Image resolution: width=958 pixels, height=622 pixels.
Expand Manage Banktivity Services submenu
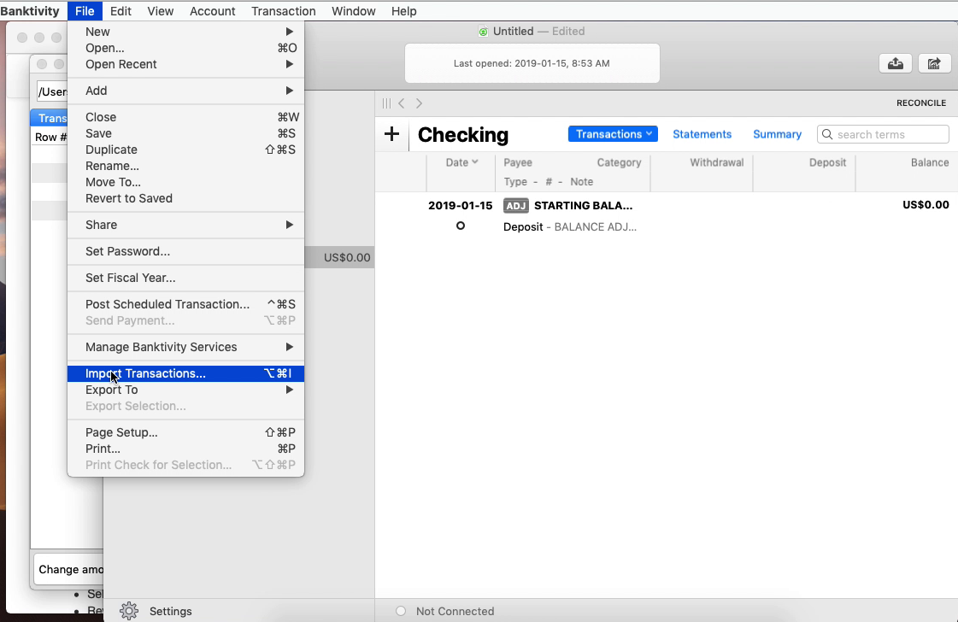point(185,347)
